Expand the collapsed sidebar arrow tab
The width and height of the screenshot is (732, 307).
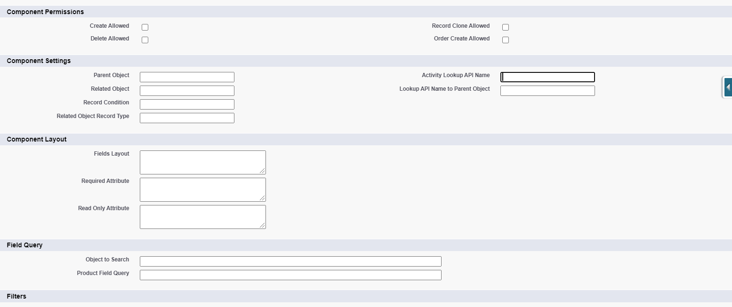pyautogui.click(x=728, y=87)
